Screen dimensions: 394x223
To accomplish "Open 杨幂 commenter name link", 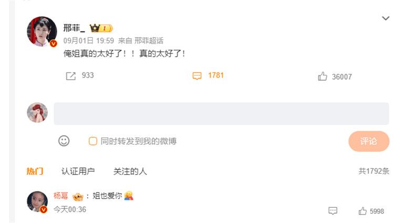I will click(61, 196).
